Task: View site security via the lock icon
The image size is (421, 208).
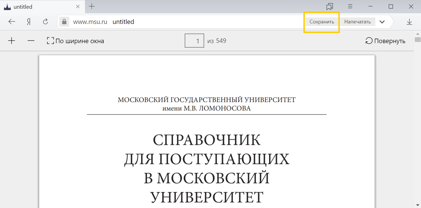Action: pyautogui.click(x=64, y=22)
